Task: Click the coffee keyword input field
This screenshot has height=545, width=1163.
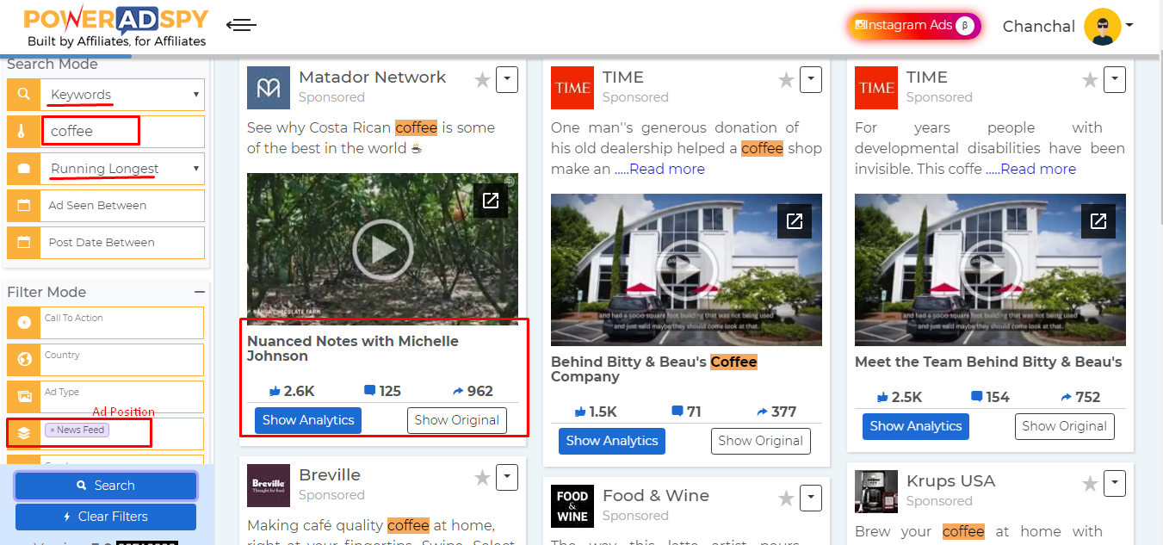Action: (123, 132)
